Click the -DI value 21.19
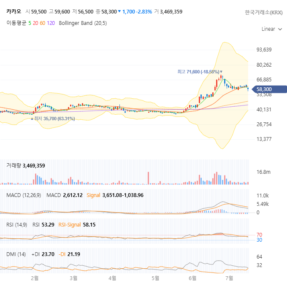Viewport: 287px width, 294px height. pos(74,254)
